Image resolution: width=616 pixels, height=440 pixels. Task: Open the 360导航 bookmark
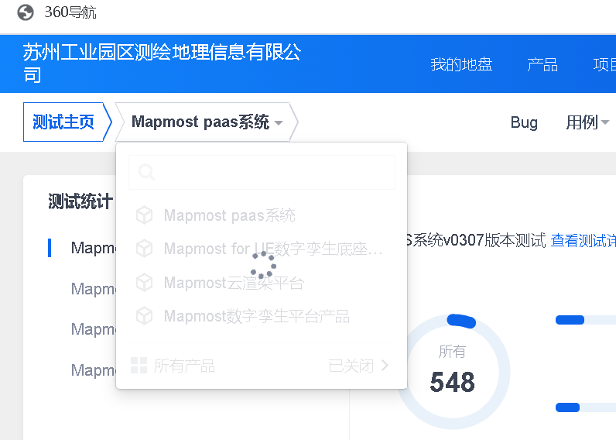click(70, 12)
